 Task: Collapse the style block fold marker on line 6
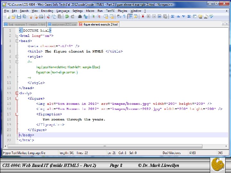17,56
